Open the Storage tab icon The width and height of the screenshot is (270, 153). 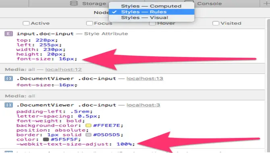click(74, 3)
